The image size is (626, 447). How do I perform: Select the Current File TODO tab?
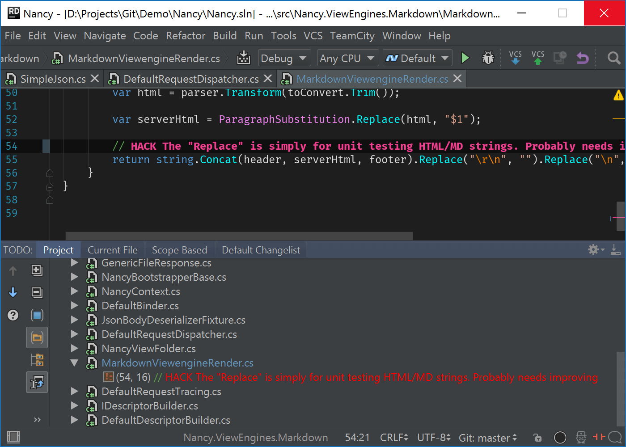[113, 250]
